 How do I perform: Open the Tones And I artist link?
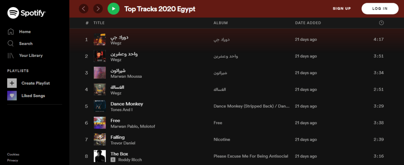pos(122,110)
